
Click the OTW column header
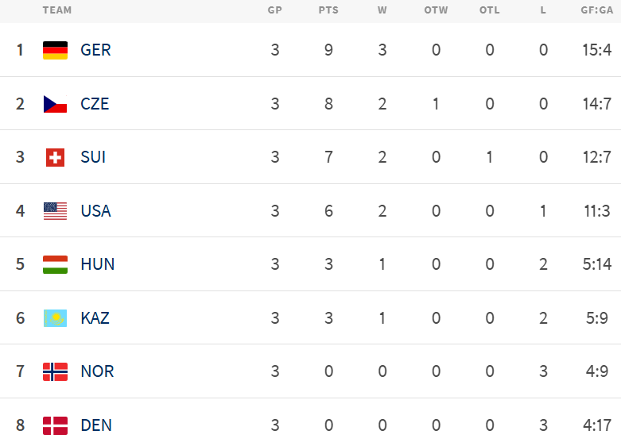pos(436,10)
